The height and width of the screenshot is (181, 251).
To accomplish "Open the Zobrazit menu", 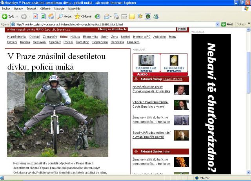I will [31, 8].
